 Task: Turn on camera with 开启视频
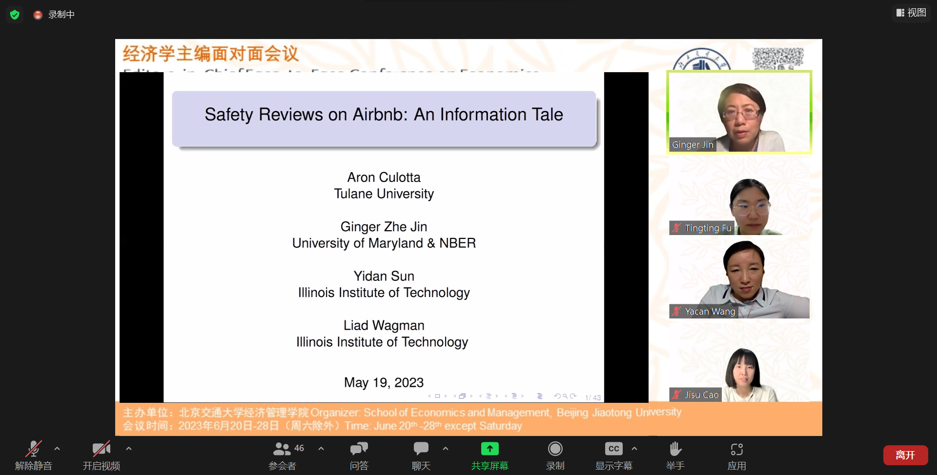(x=102, y=455)
